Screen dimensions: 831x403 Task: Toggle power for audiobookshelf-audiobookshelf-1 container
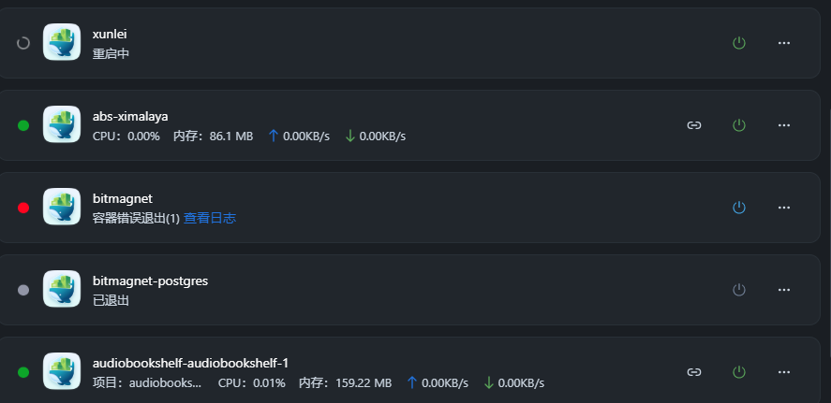[x=738, y=372]
